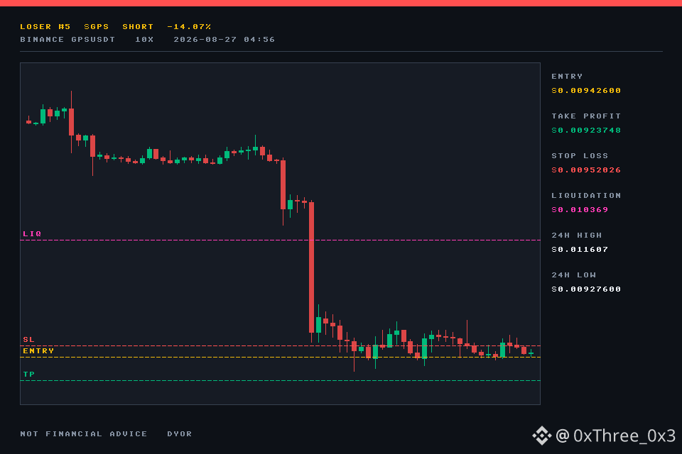Image resolution: width=682 pixels, height=454 pixels.
Task: Select 24H low value $0.00927600
Action: coord(586,289)
